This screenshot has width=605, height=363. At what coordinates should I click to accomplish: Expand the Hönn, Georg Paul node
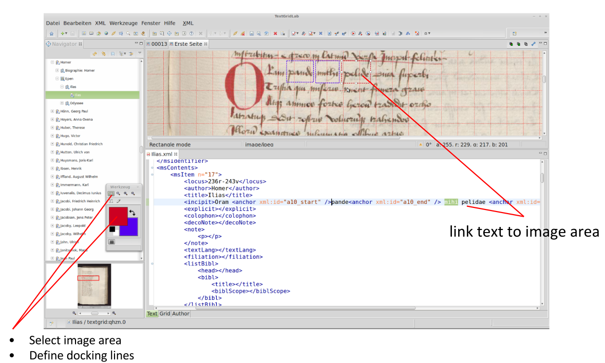pos(52,111)
